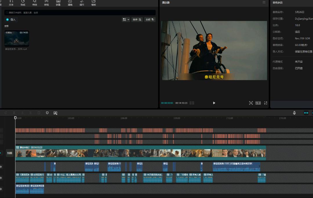This screenshot has width=313, height=198.
Task: Mute the second audio track speaker icon
Action: (x=1, y=178)
